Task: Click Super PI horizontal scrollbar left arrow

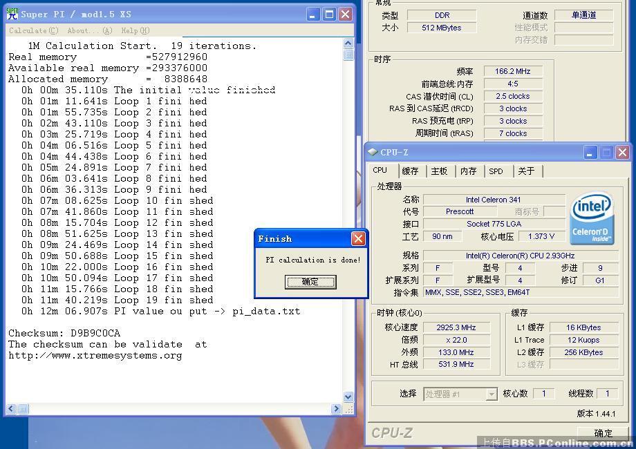Action: pyautogui.click(x=11, y=409)
